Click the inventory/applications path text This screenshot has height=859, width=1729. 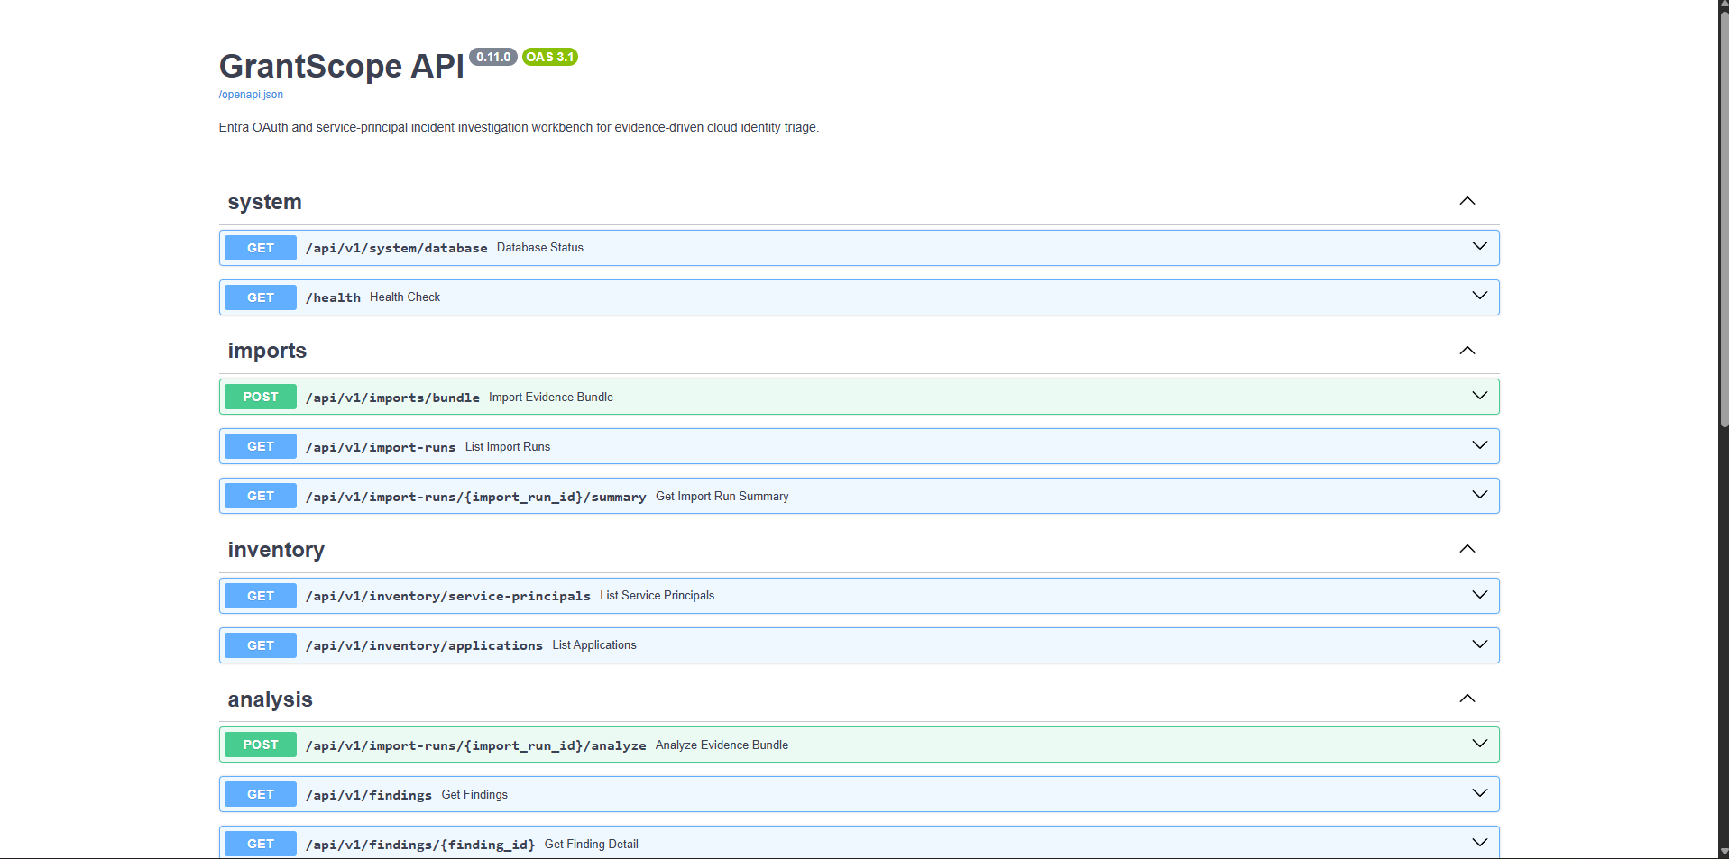pos(424,645)
